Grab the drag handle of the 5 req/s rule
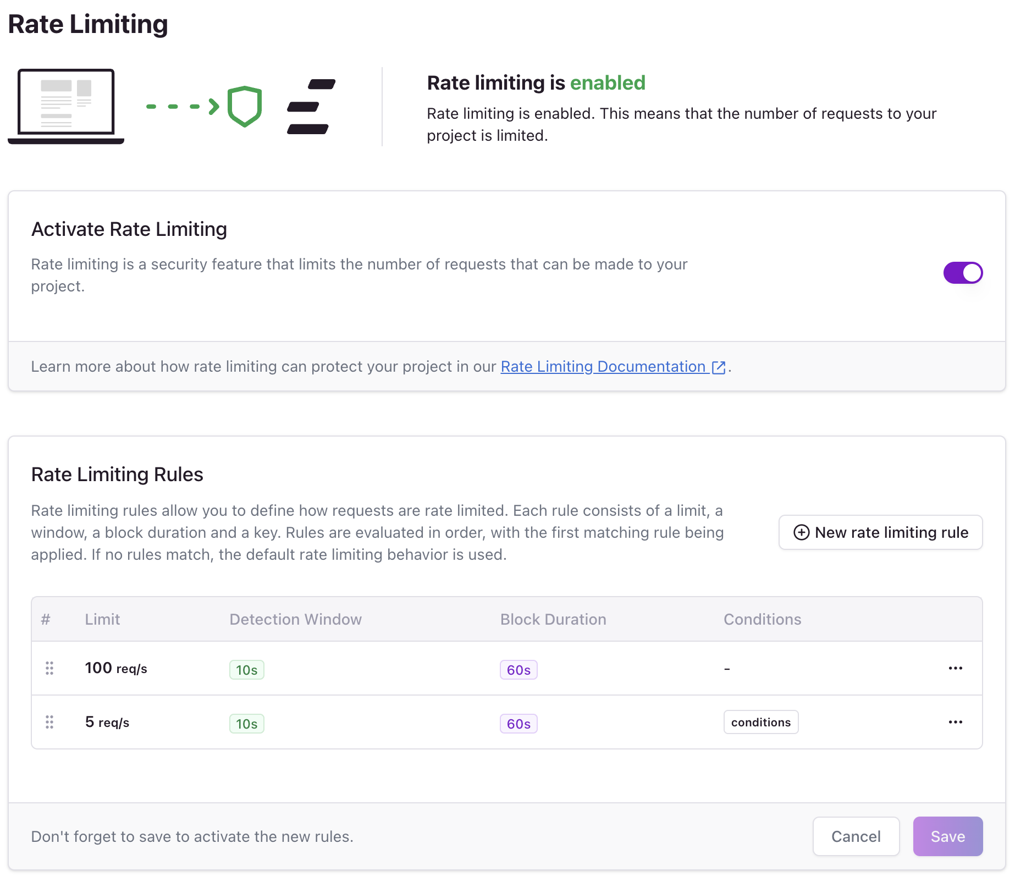Image resolution: width=1015 pixels, height=882 pixels. coord(49,722)
